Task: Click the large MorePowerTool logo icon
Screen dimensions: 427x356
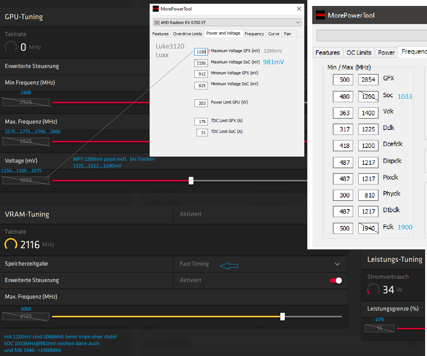Action: (320, 15)
